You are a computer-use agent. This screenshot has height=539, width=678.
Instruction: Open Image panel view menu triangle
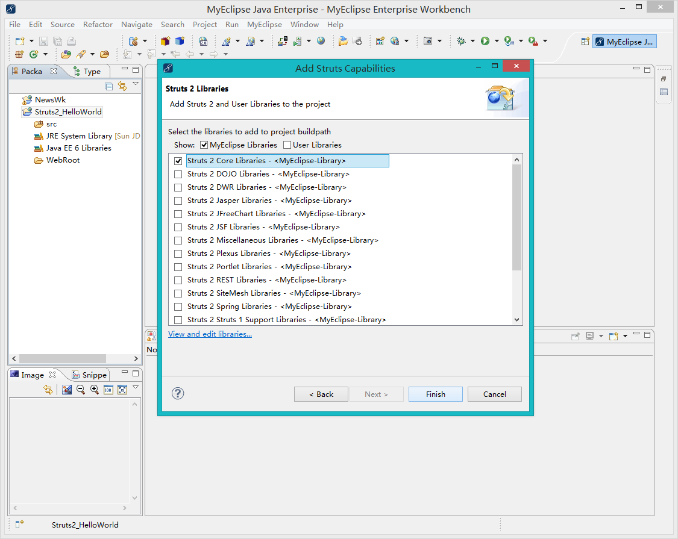[x=136, y=387]
